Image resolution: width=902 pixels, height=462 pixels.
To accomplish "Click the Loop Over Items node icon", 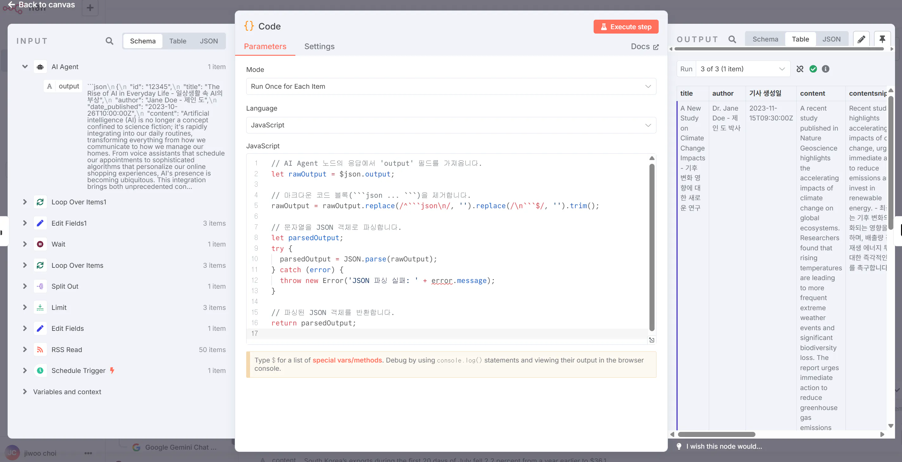I will [40, 266].
